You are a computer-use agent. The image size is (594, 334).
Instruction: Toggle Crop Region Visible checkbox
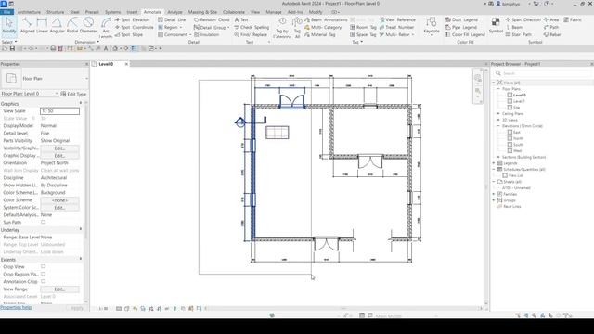[43, 275]
